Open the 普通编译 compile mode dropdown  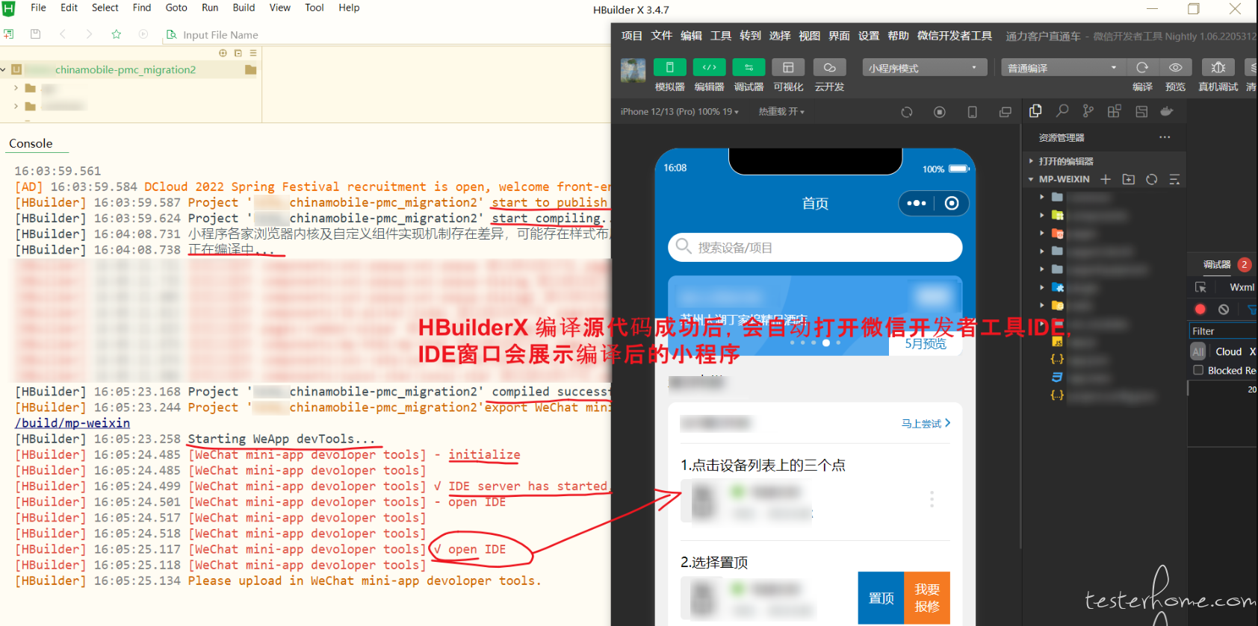pos(1063,68)
